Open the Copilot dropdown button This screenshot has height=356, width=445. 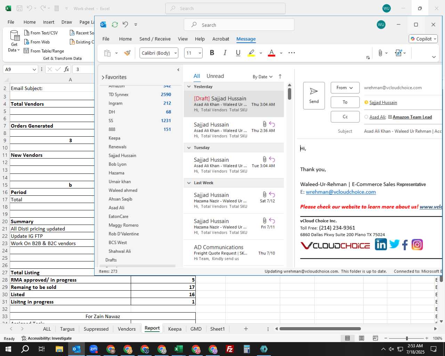[423, 39]
